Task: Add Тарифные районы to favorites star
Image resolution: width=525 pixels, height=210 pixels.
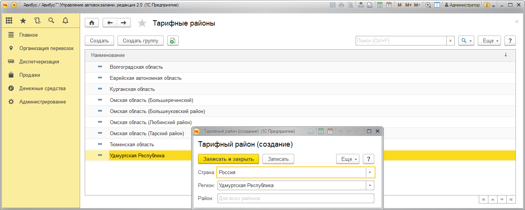Action: [x=142, y=23]
